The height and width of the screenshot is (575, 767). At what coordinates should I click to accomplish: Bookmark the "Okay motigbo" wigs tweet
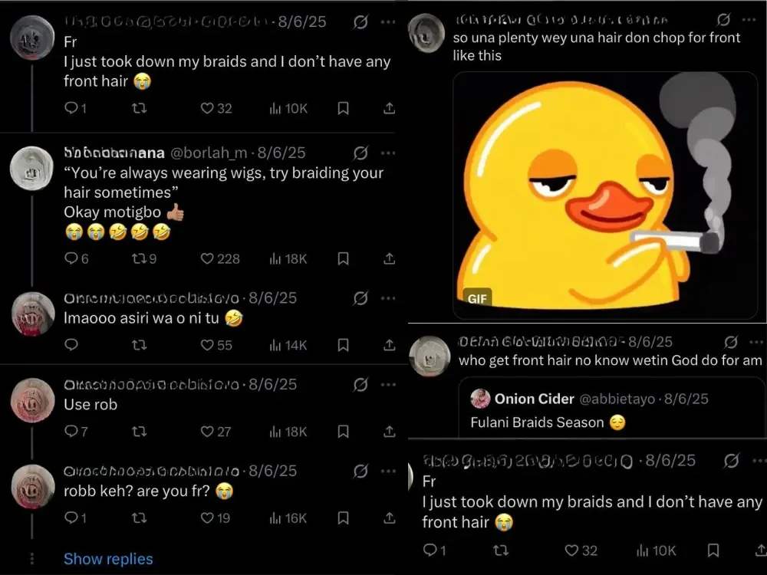(344, 259)
